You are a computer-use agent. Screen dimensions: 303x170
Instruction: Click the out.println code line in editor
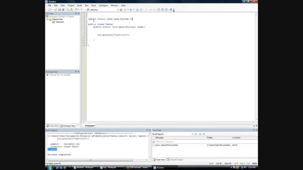click(x=114, y=35)
